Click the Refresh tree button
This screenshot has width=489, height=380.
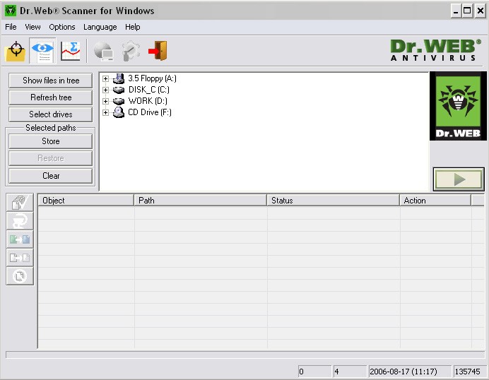[50, 97]
